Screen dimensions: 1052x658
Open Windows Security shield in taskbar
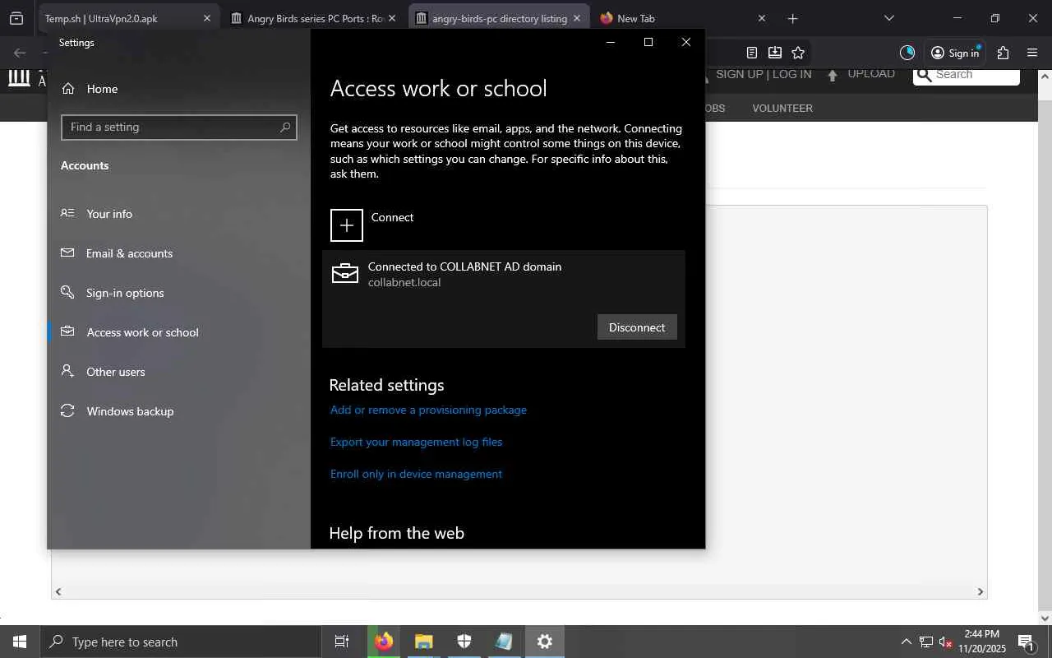[464, 642]
